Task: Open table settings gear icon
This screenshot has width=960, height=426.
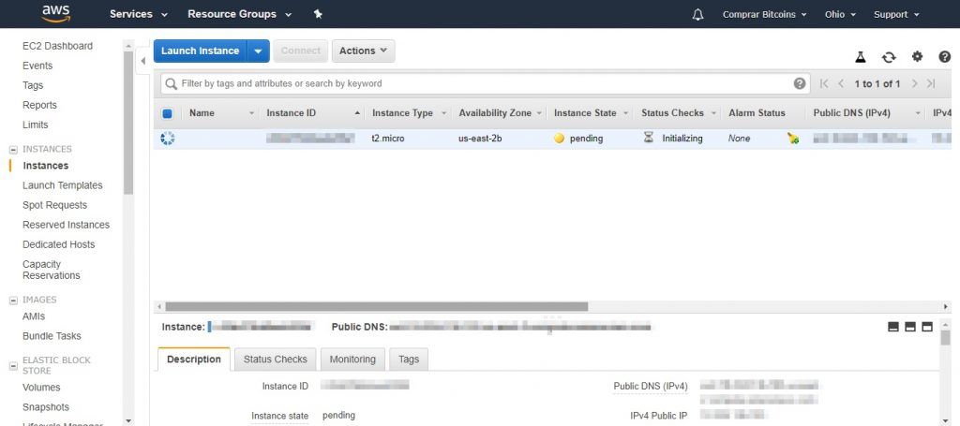Action: click(x=917, y=56)
